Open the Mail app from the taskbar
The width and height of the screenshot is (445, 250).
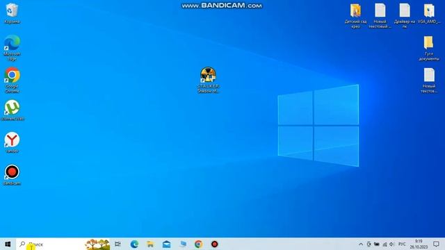pyautogui.click(x=167, y=244)
